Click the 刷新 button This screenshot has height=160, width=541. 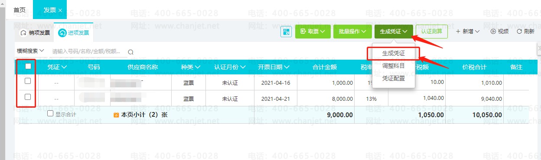525,32
